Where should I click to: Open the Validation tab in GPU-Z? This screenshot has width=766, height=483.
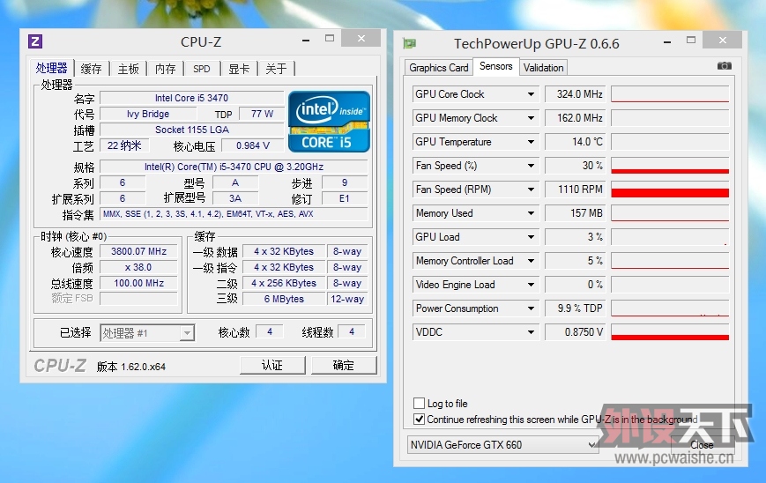pos(543,68)
